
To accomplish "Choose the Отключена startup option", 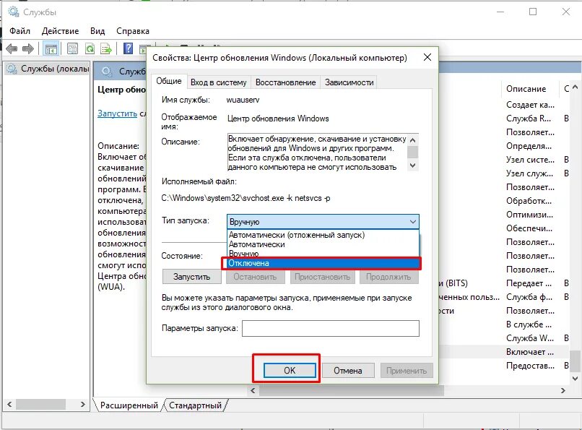I will tap(321, 263).
